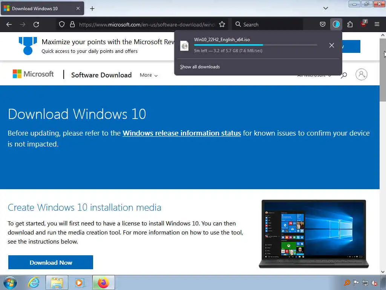Bookmark this page with the star icon

[222, 25]
